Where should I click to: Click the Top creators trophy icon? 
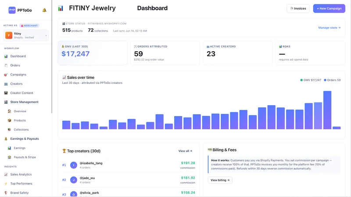point(64,151)
